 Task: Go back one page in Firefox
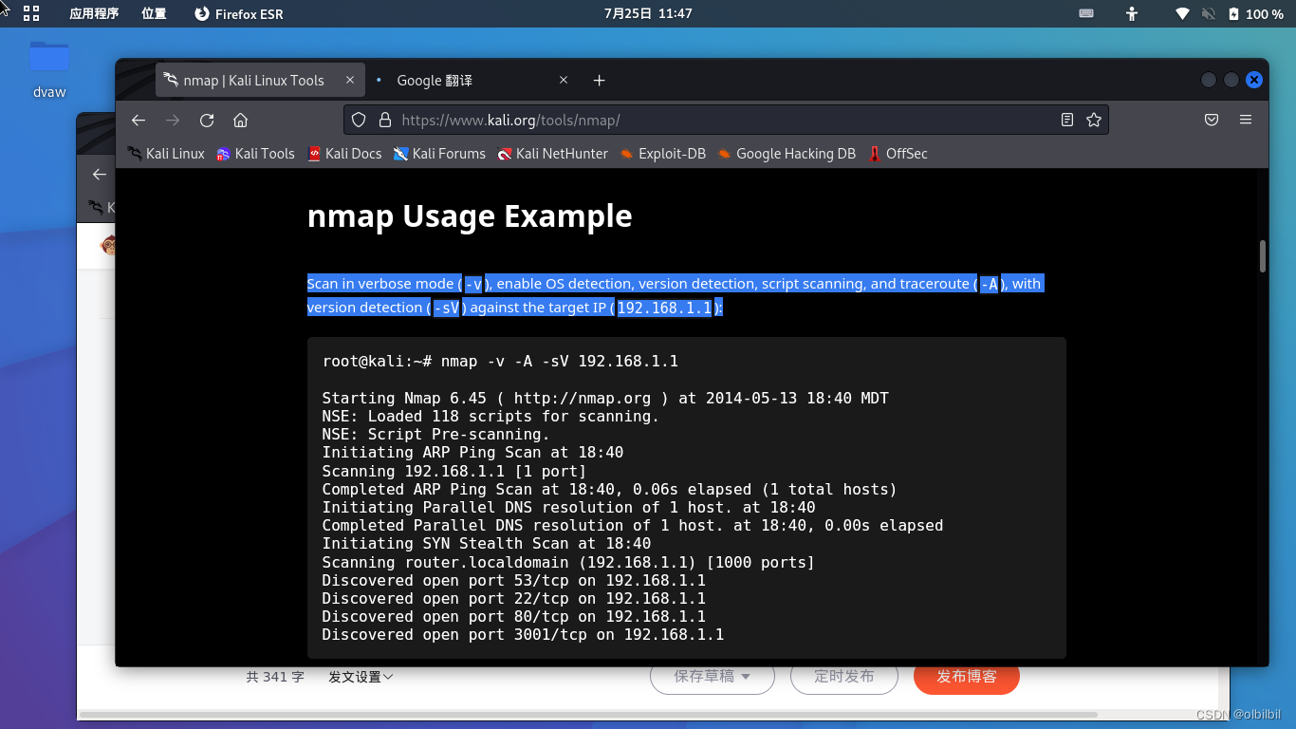tap(139, 120)
